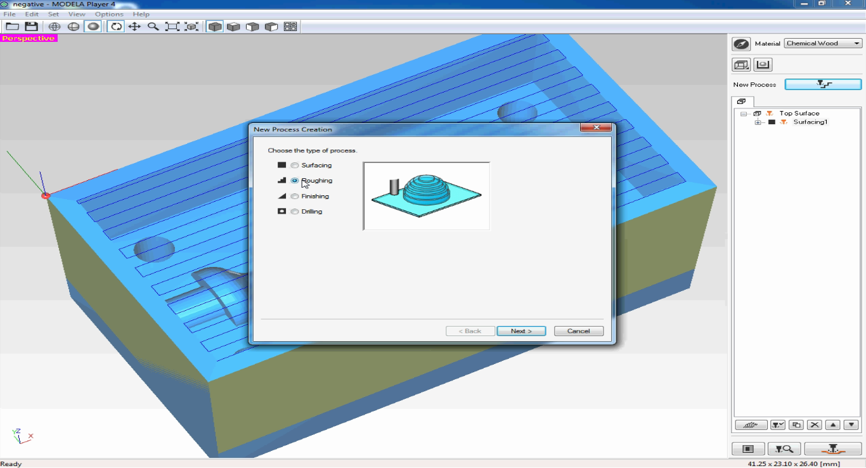This screenshot has width=866, height=468.
Task: Choose the cube view with white side
Action: [271, 27]
